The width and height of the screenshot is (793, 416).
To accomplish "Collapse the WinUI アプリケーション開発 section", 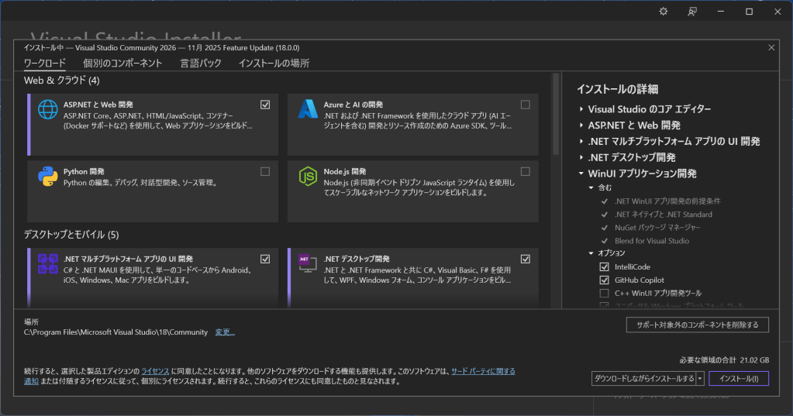I will click(x=581, y=174).
